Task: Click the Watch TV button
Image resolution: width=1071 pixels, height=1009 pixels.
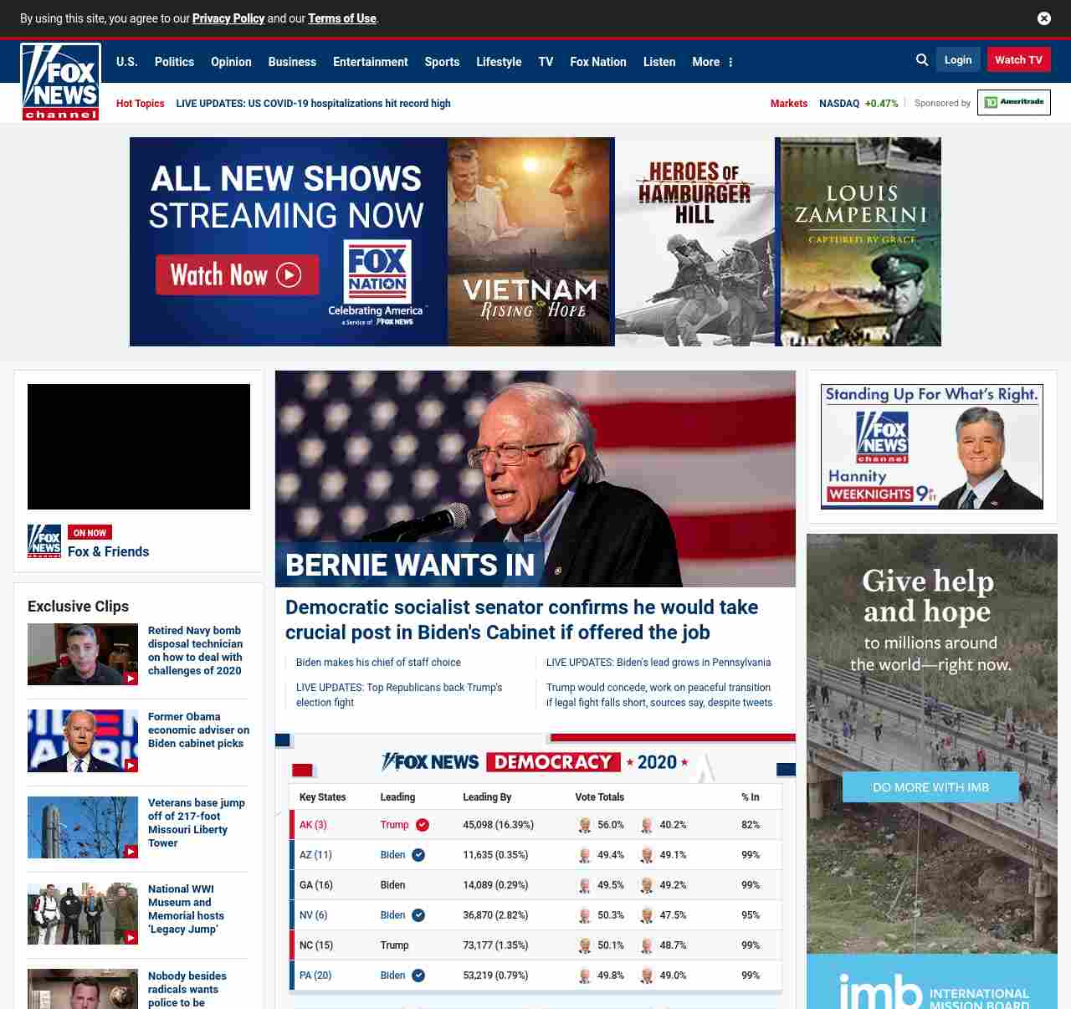Action: [1018, 60]
